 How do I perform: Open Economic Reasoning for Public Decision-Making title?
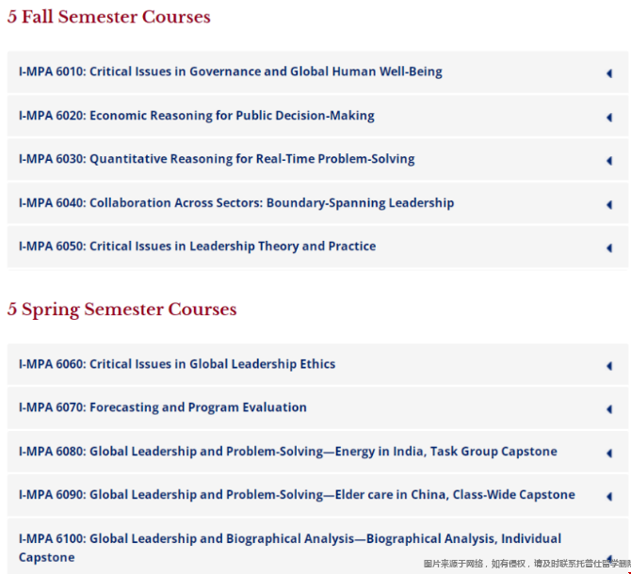[197, 116]
